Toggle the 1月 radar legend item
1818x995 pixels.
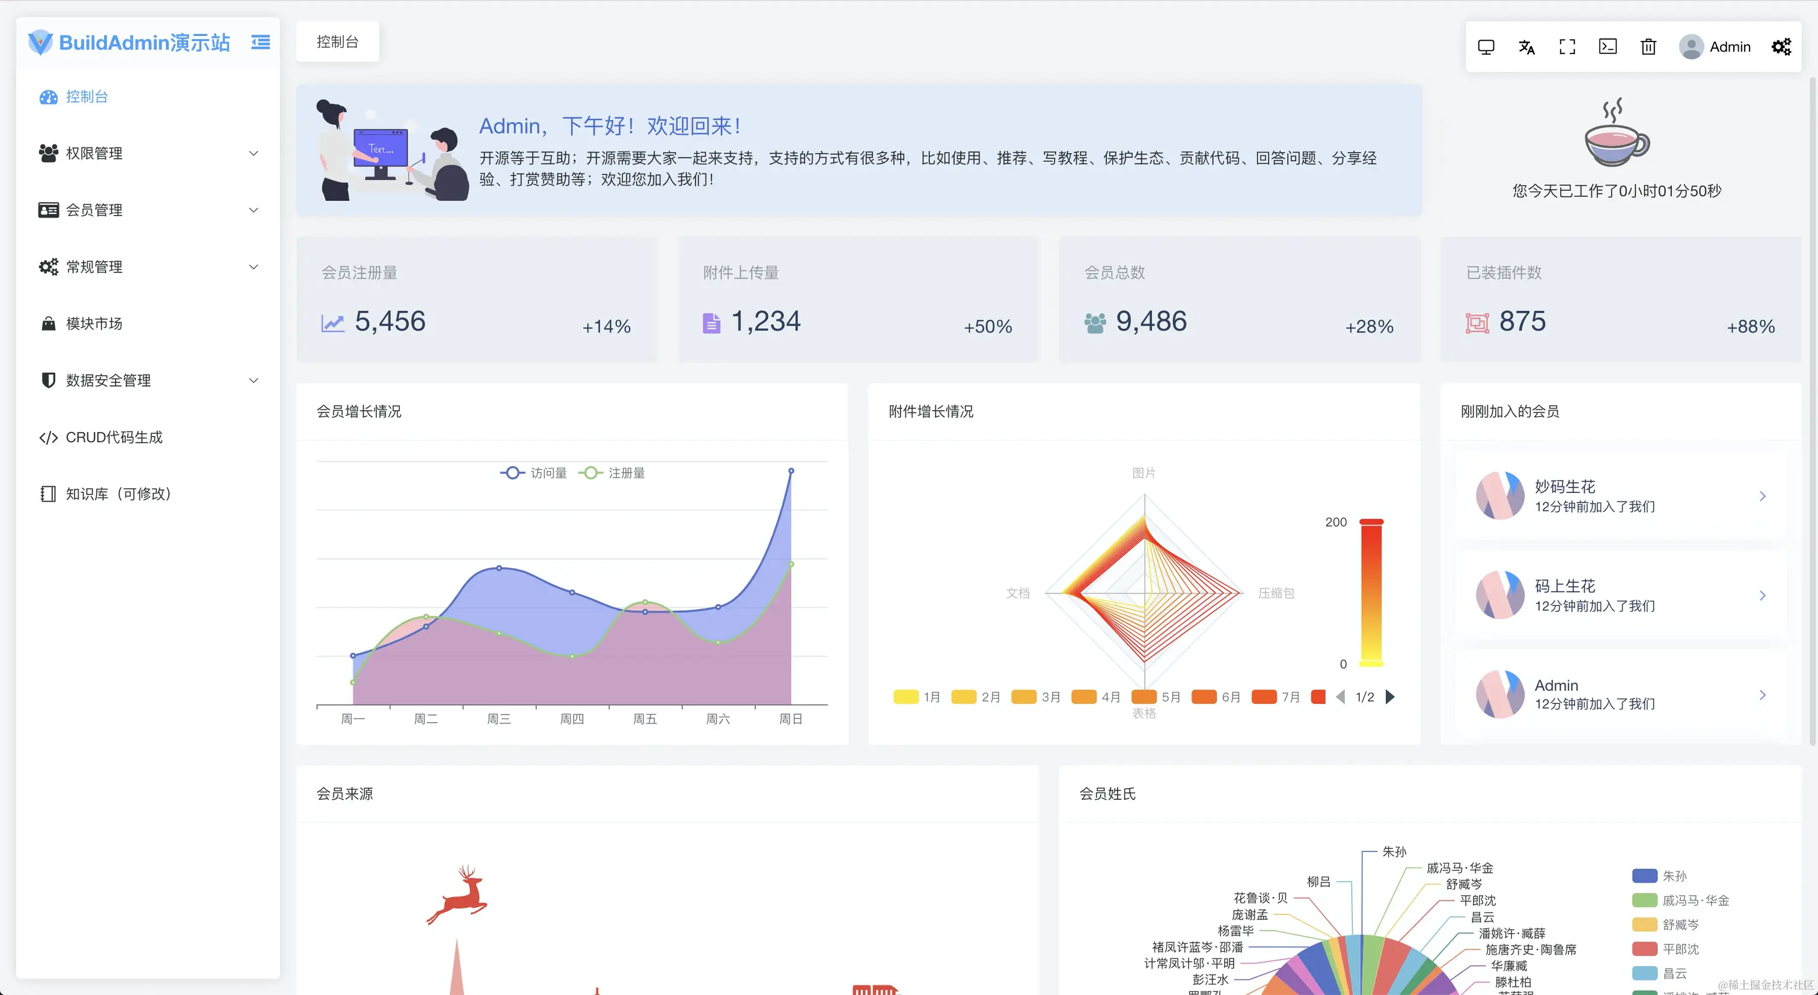click(x=916, y=697)
